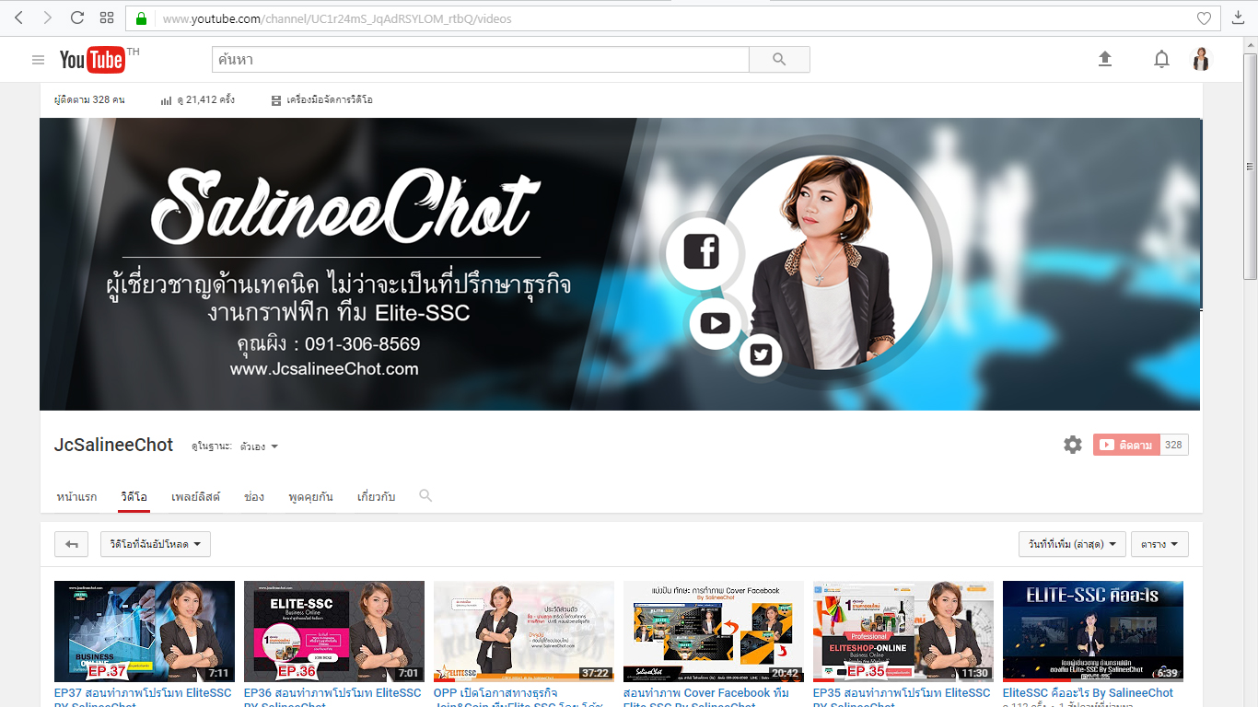Click the upload video arrow icon
Image resolution: width=1258 pixels, height=707 pixels.
[1105, 60]
